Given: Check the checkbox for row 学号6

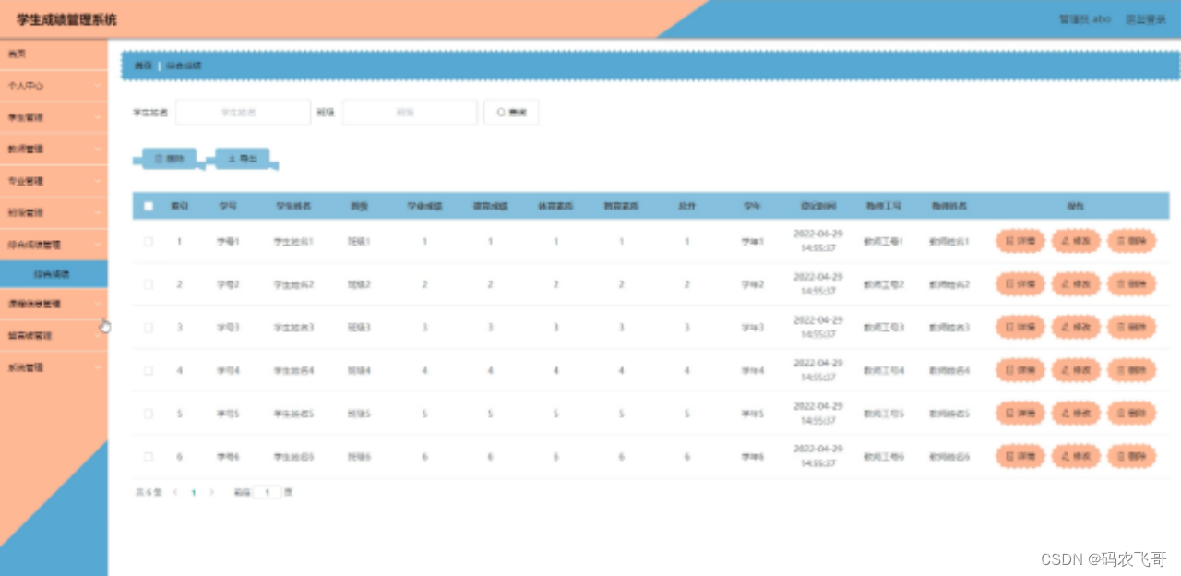Looking at the screenshot, I should coord(149,456).
